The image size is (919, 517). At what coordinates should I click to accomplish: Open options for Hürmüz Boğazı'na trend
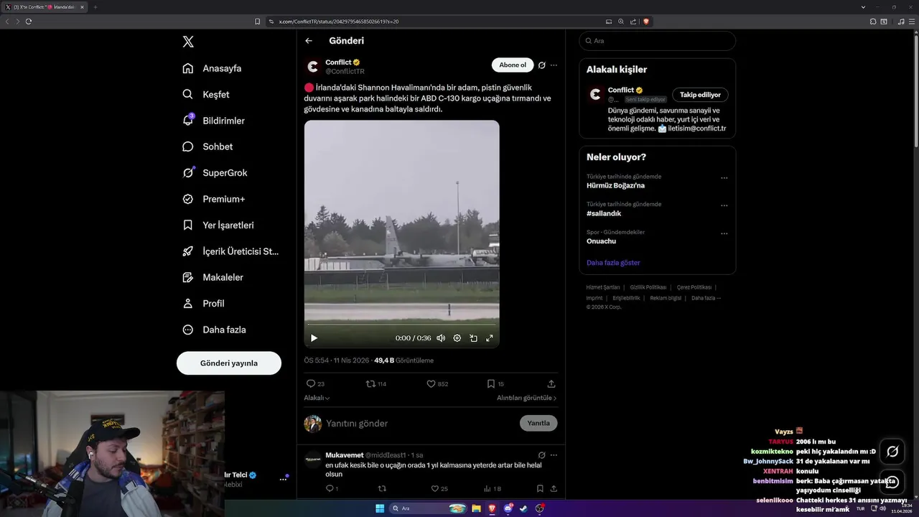pyautogui.click(x=724, y=178)
